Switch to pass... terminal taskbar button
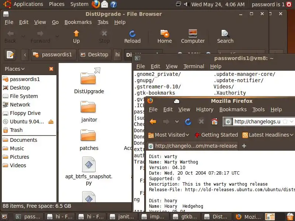 28,217
